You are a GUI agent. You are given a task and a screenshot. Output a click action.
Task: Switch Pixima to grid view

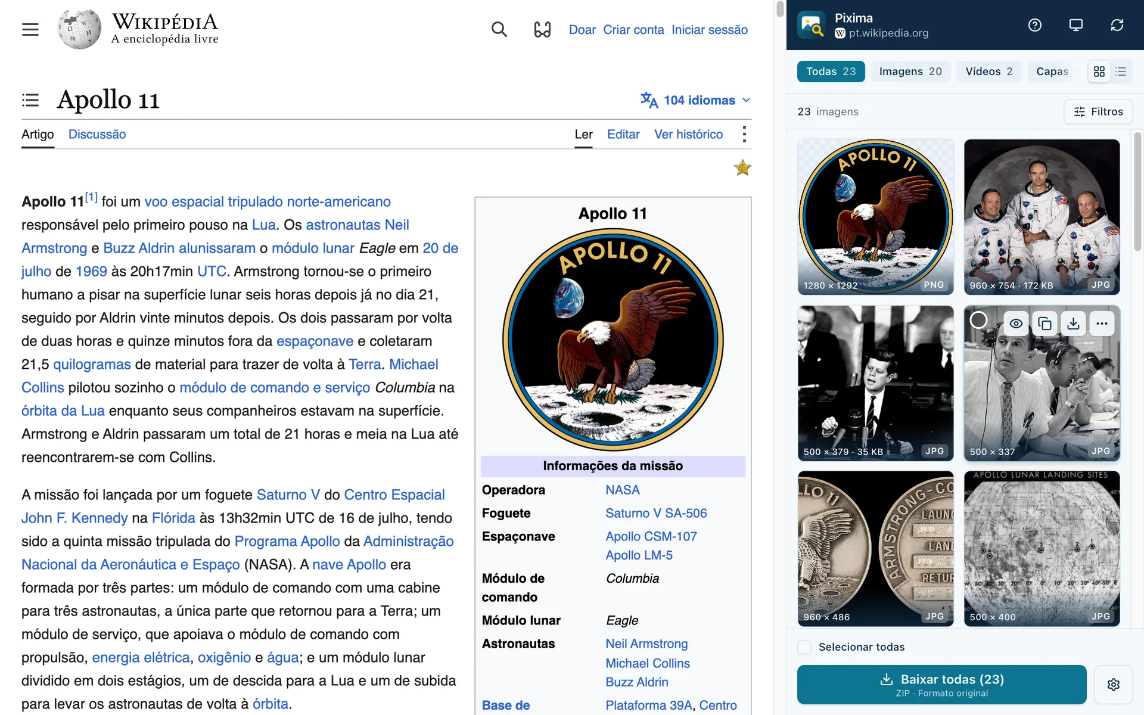point(1099,71)
